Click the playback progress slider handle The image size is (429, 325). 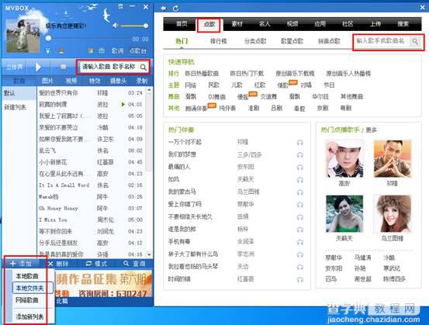pyautogui.click(x=48, y=38)
